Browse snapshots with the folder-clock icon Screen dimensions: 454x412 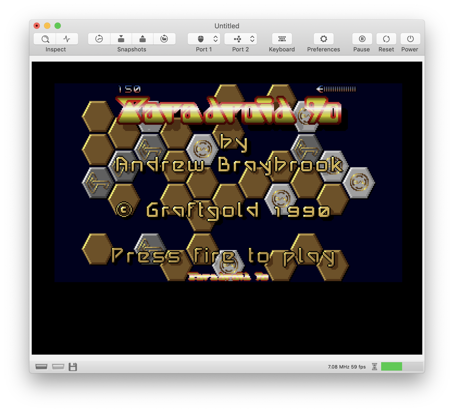pyautogui.click(x=164, y=39)
